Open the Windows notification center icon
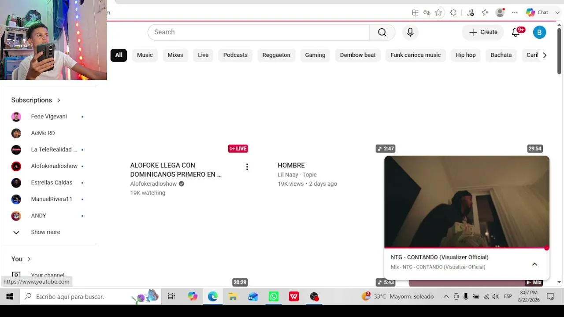Viewport: 564px width, 317px height. point(550,297)
